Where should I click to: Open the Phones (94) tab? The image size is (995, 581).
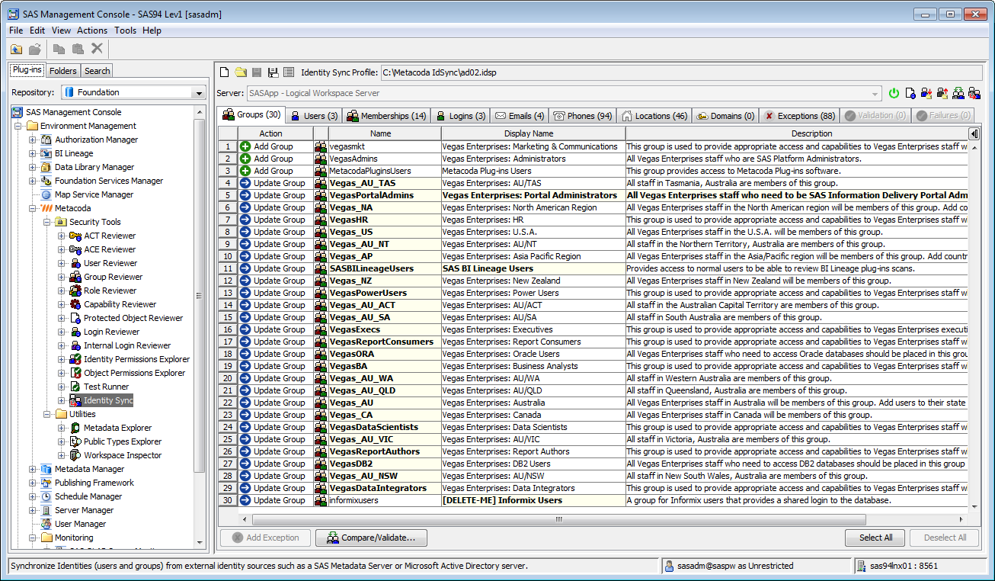pos(583,116)
